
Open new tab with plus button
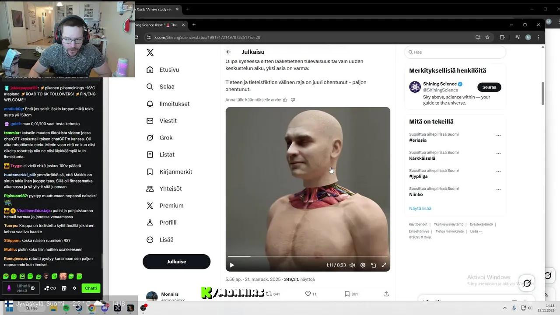click(x=194, y=25)
